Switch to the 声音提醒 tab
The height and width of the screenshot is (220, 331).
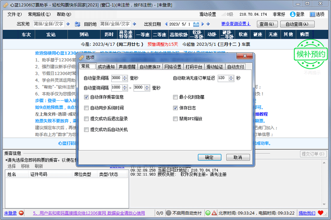(x=127, y=66)
